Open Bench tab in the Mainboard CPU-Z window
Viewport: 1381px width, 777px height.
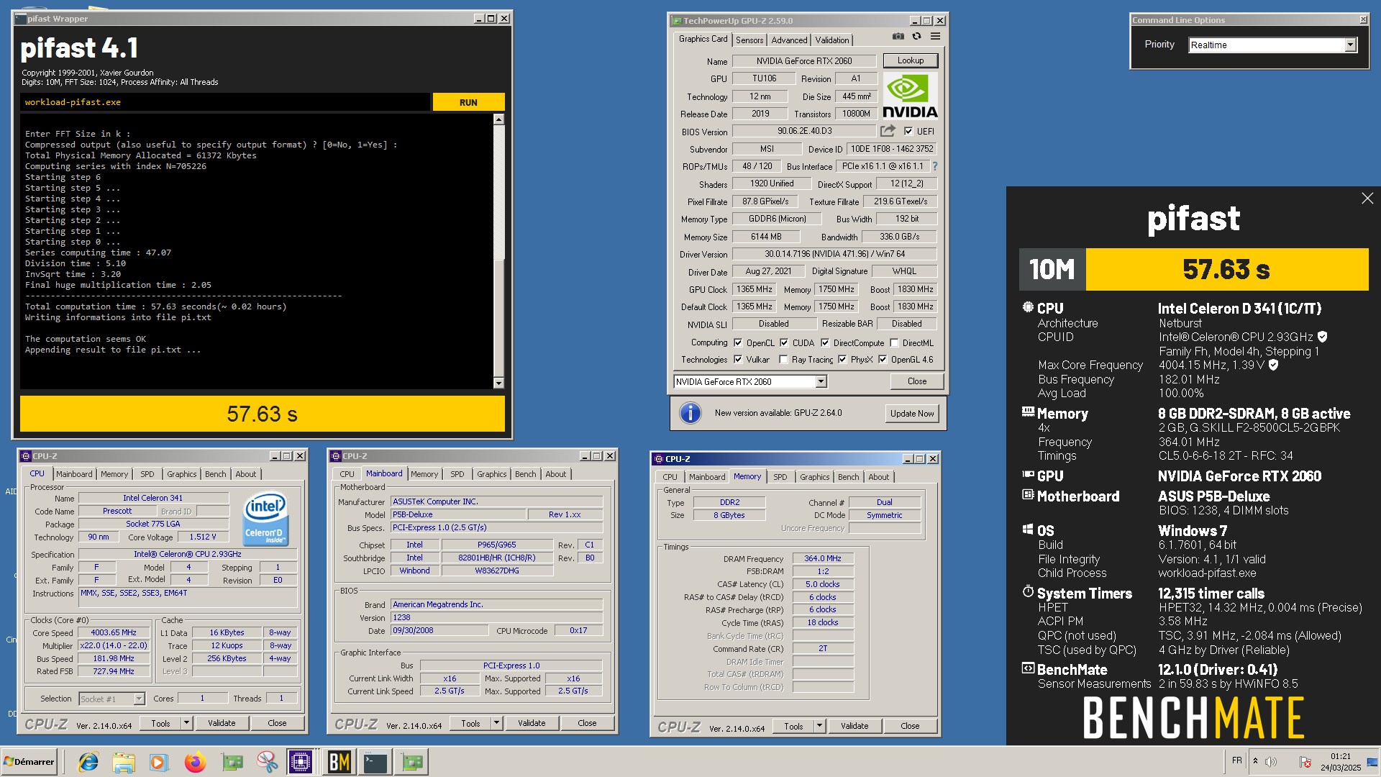pyautogui.click(x=525, y=474)
